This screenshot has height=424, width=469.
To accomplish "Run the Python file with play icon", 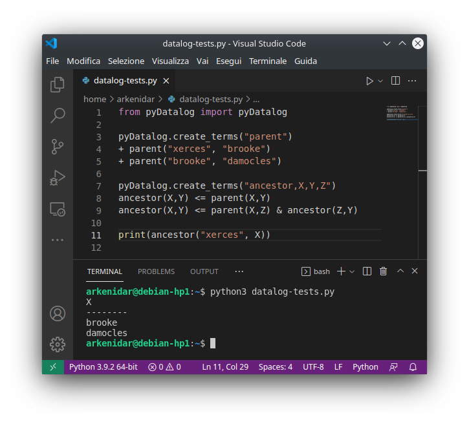I will pos(369,81).
